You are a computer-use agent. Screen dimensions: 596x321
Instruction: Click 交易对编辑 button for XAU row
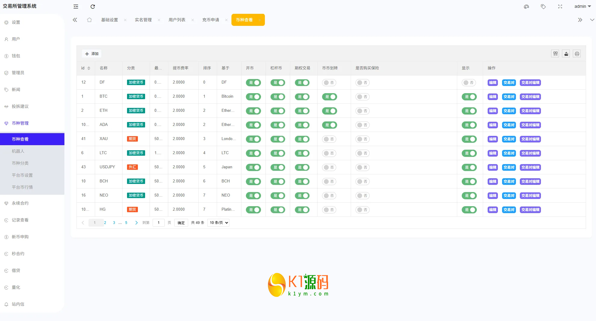tap(530, 139)
